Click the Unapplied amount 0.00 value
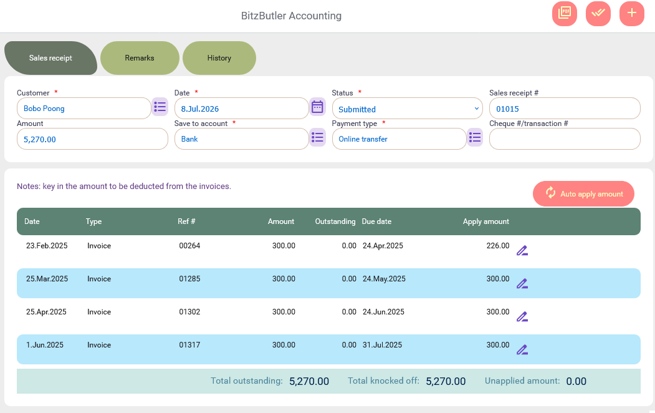 (x=576, y=381)
